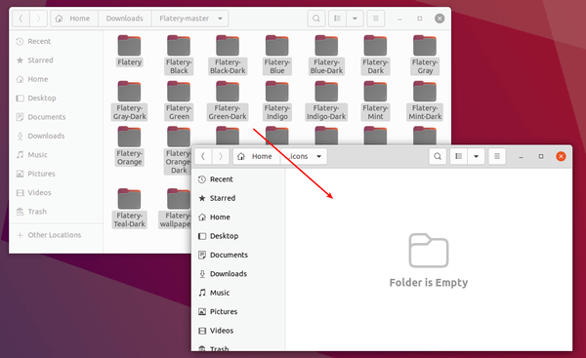Open Home in the .icons window sidebar
The width and height of the screenshot is (586, 358).
(238, 217)
